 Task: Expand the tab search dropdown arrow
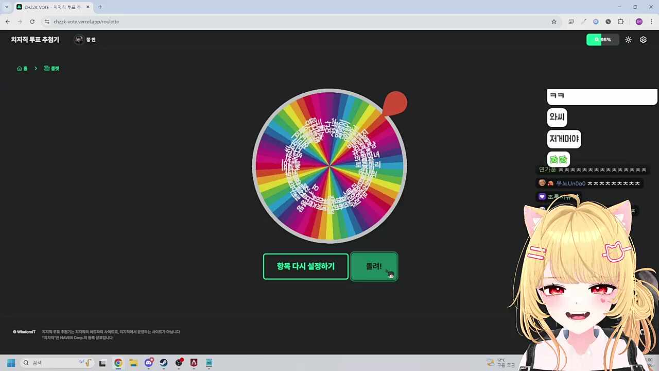point(7,7)
